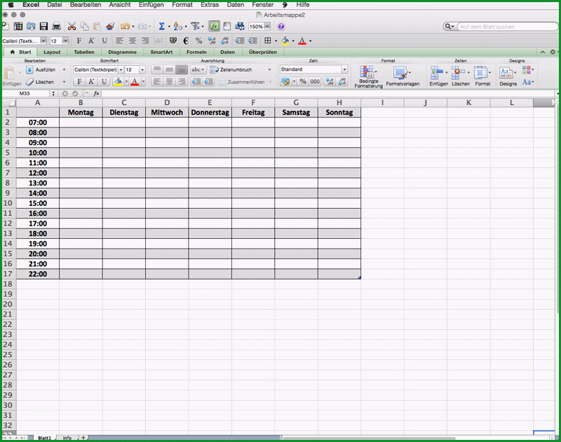Open Bedingte Formatierung menu
This screenshot has height=442, width=561.
[x=368, y=76]
